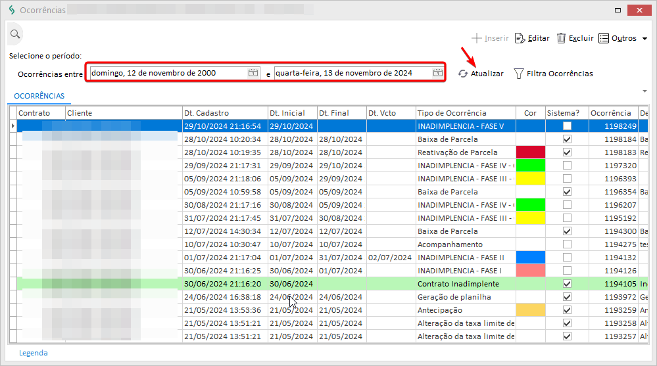Click the Editar pencil icon

pos(520,38)
